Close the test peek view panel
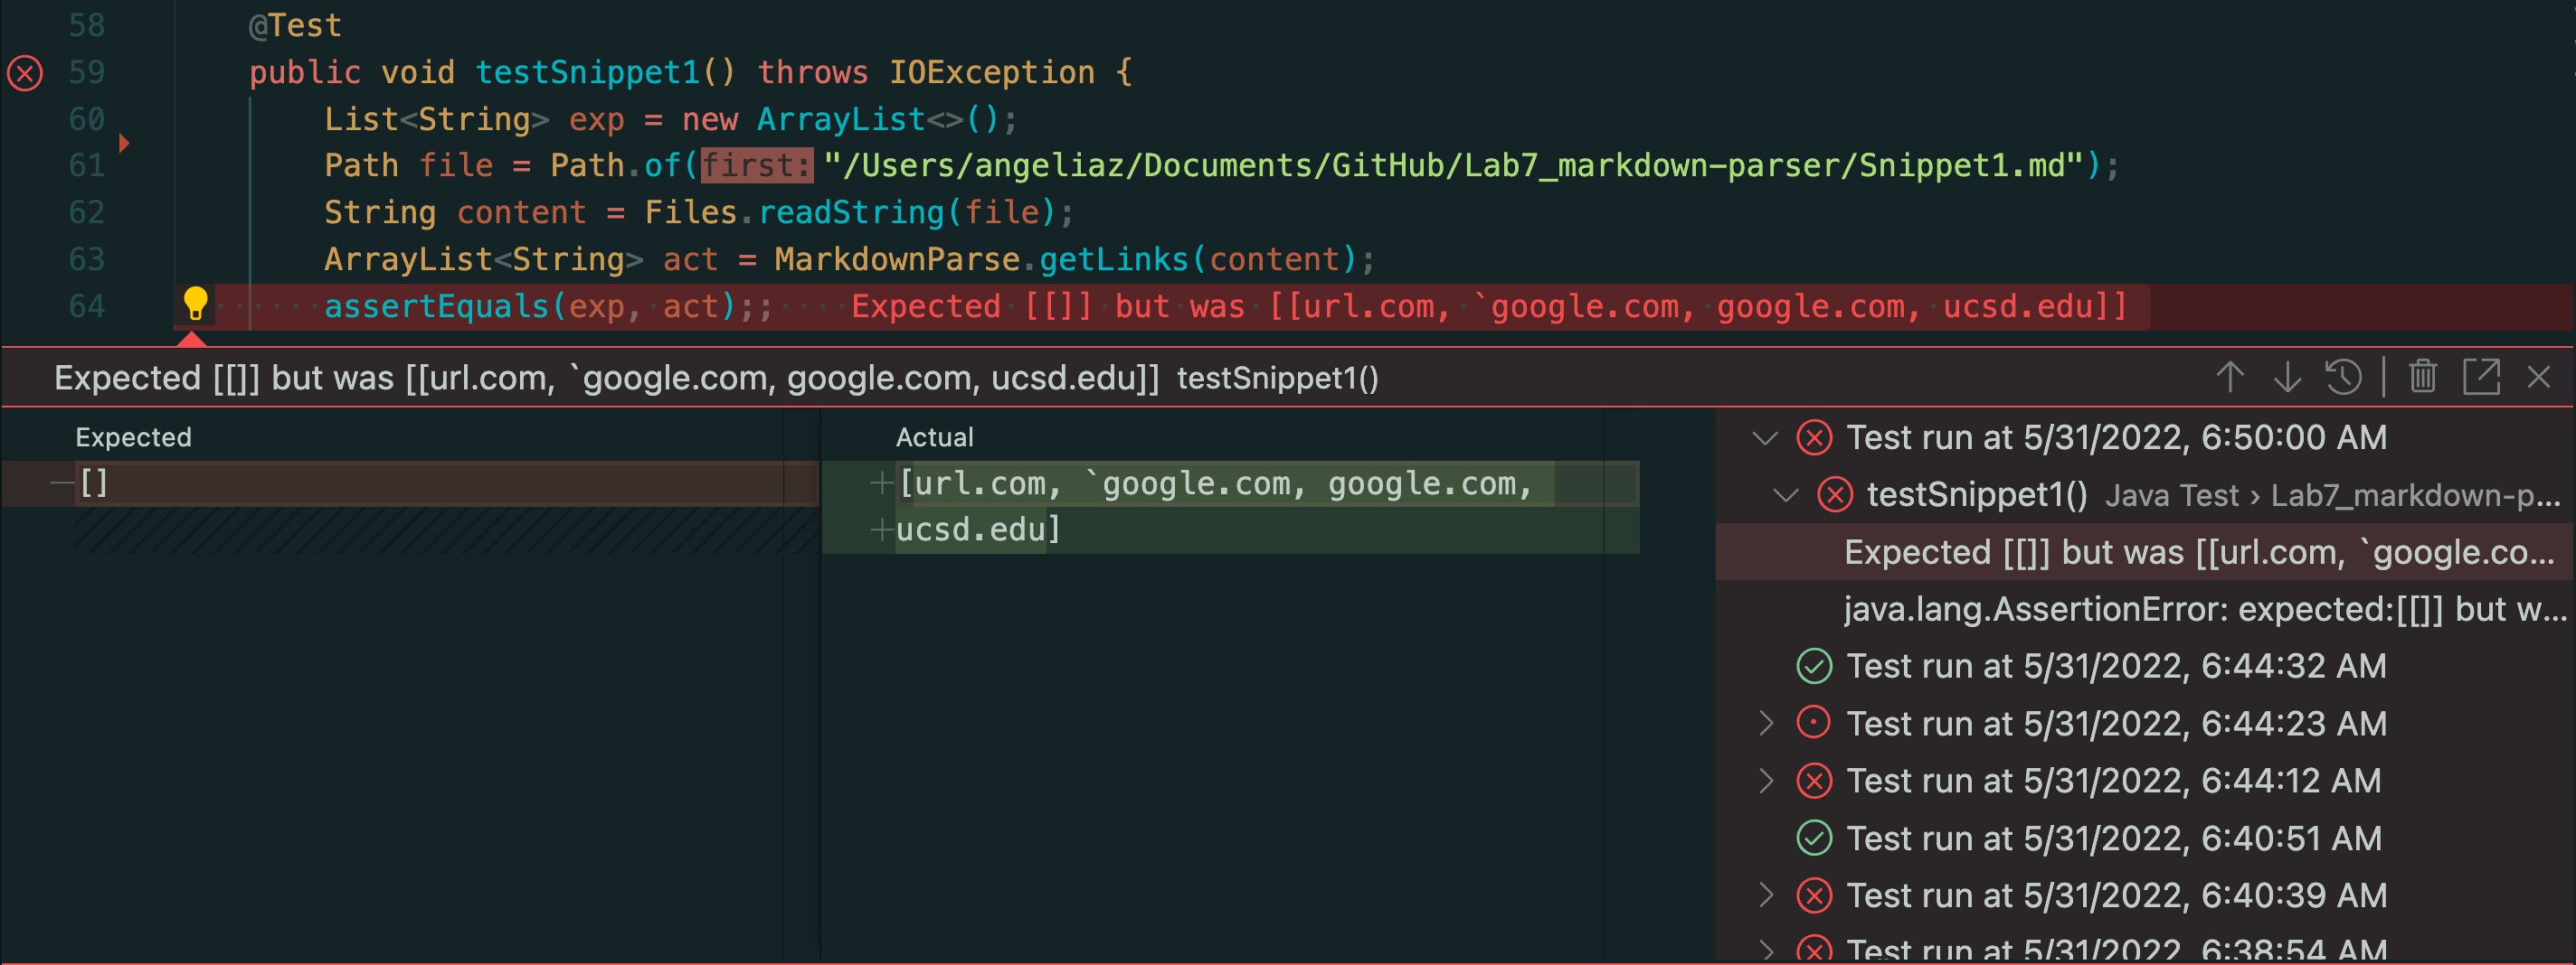The width and height of the screenshot is (2576, 965). point(2539,378)
